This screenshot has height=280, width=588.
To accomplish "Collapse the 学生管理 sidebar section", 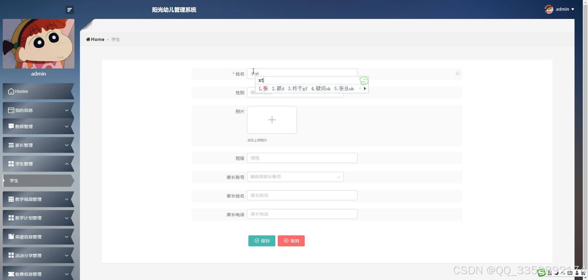I will coord(67,164).
